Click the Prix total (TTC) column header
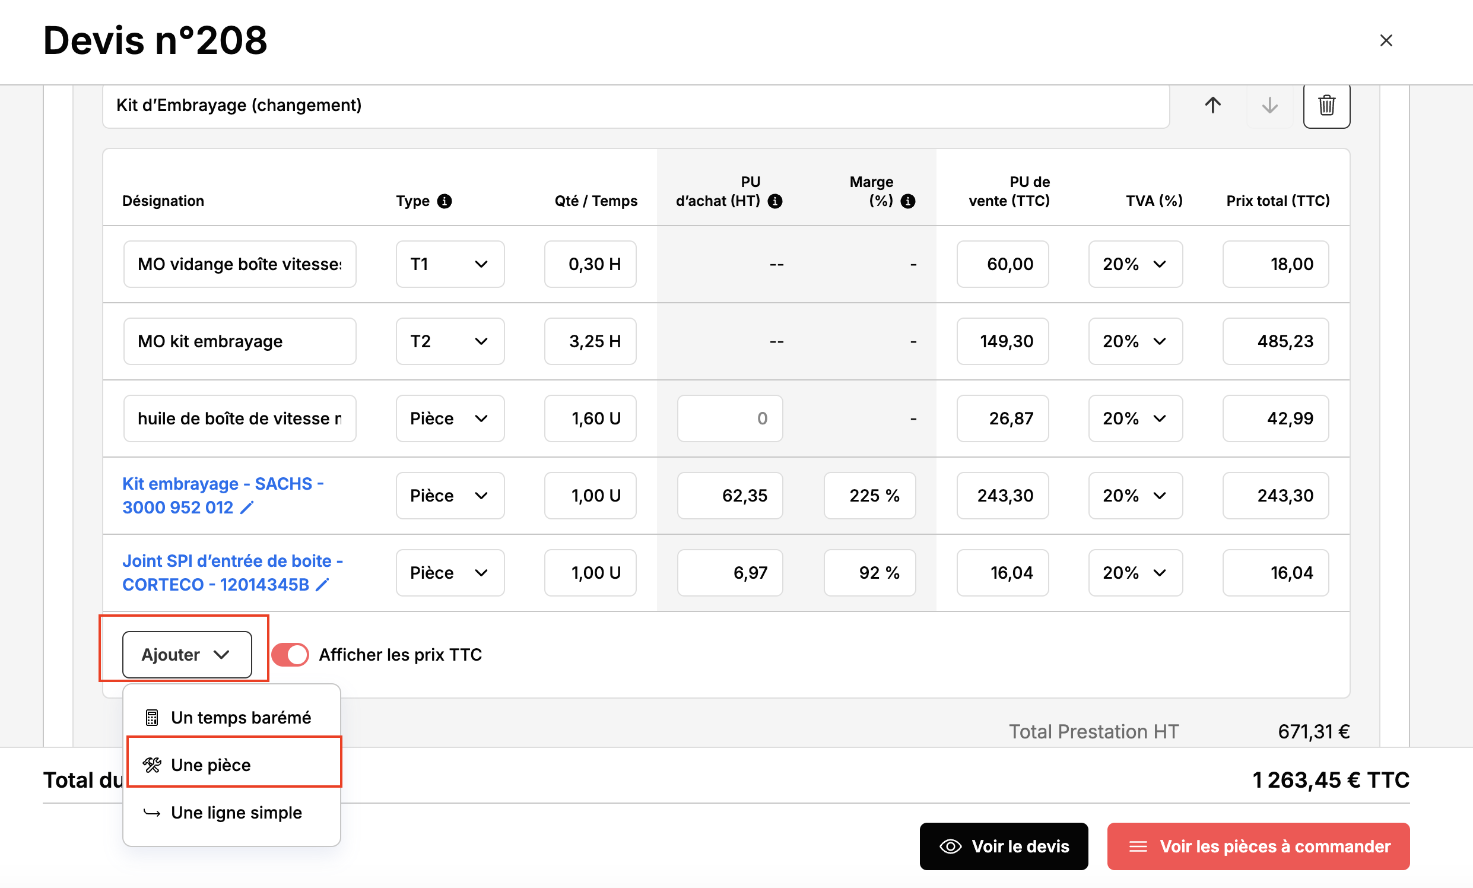This screenshot has height=888, width=1473. tap(1278, 201)
